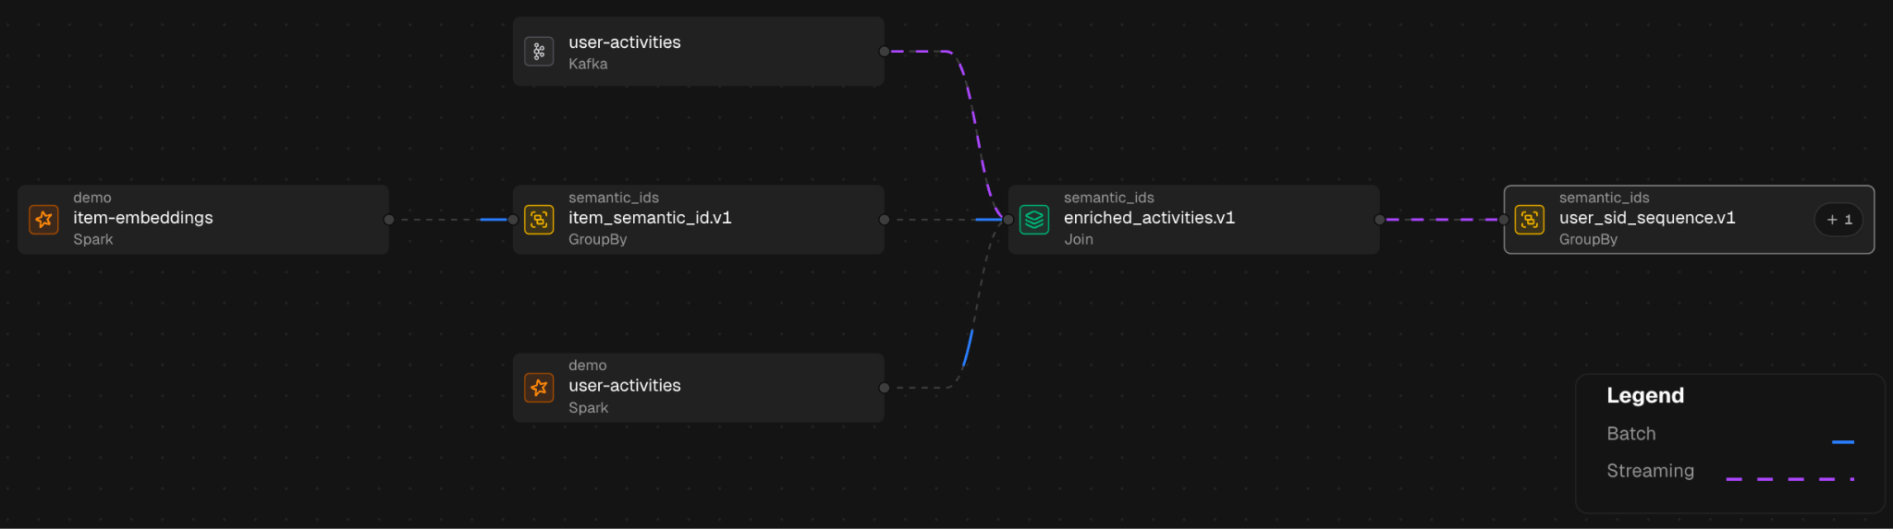This screenshot has height=529, width=1893.
Task: Click the input port of item_semantic_id.v1
Action: [513, 220]
